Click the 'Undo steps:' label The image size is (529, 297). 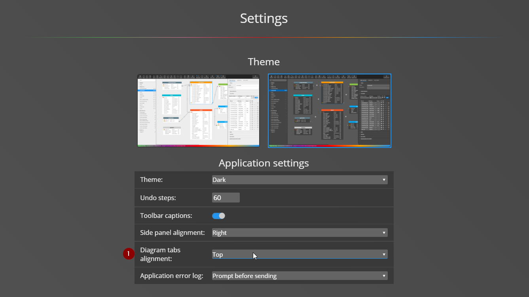(158, 198)
